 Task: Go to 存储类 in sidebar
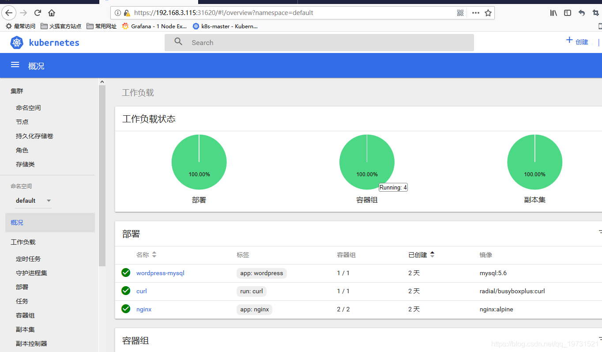(25, 164)
